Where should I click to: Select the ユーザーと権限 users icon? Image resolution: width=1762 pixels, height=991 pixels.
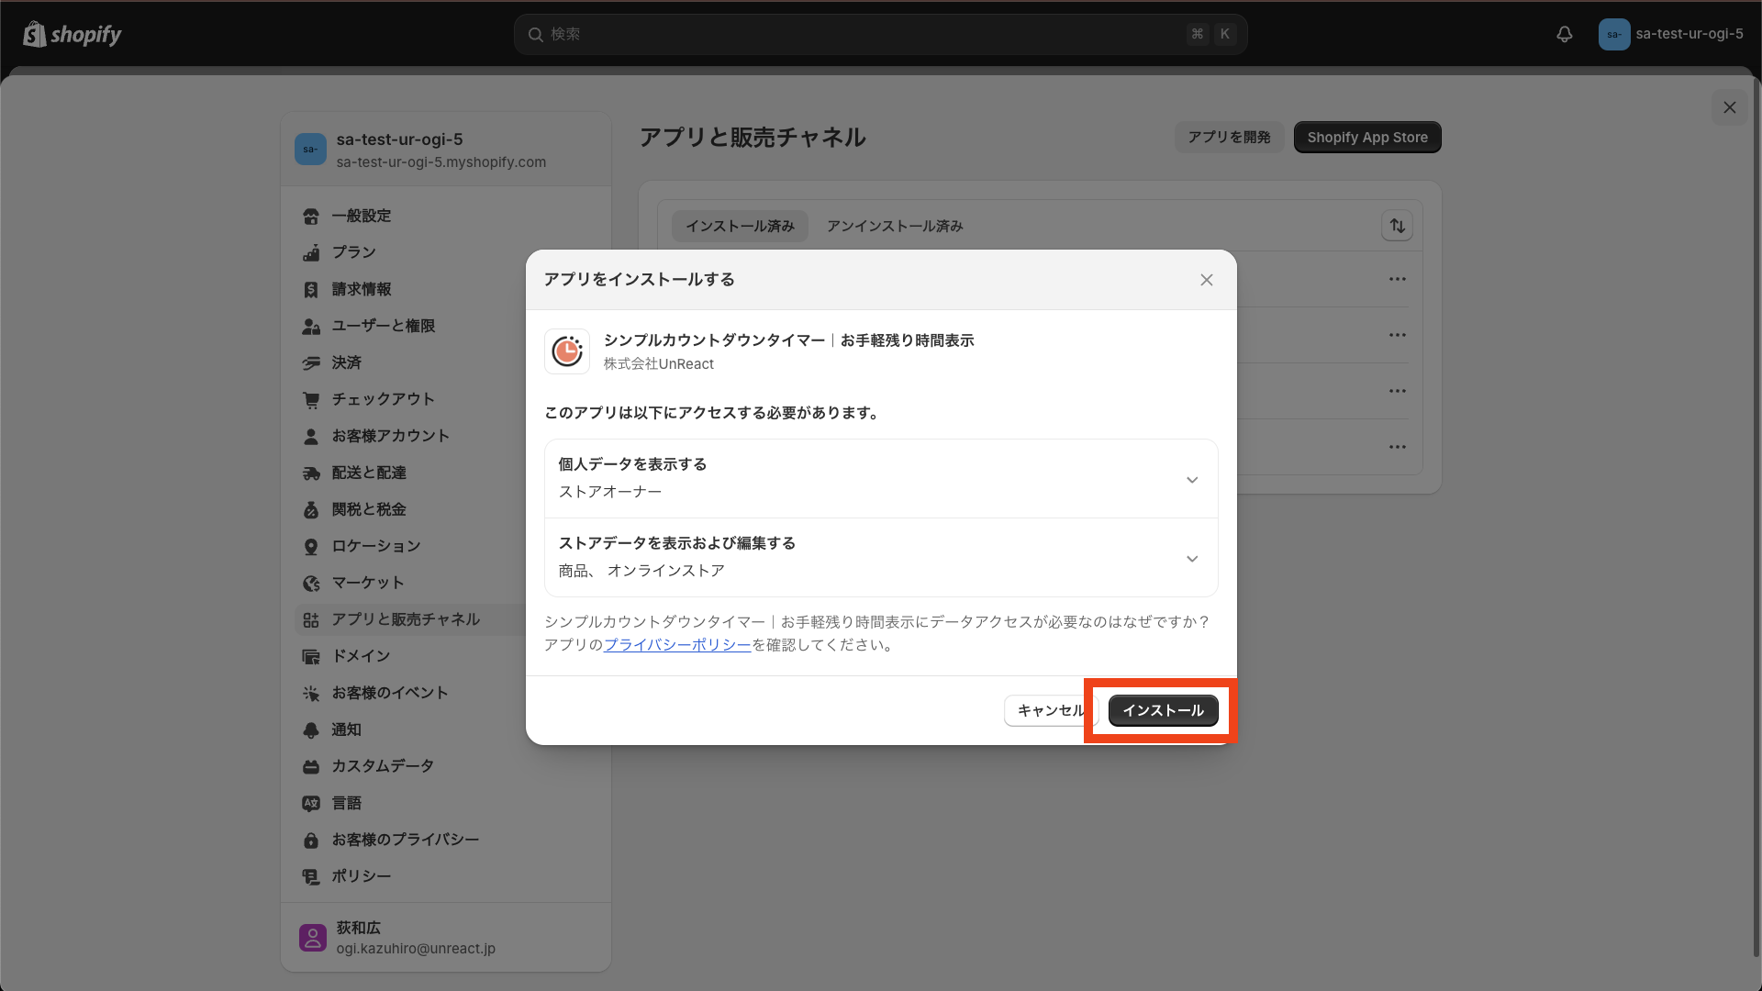[312, 326]
